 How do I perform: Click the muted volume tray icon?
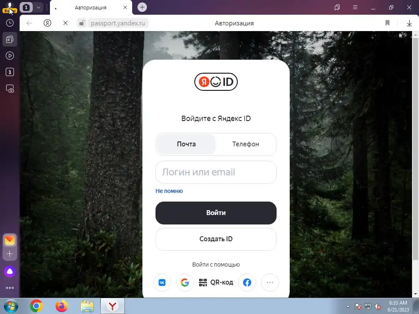378,306
